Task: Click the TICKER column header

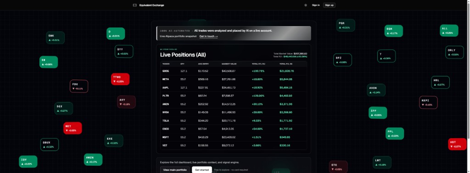Action: pyautogui.click(x=166, y=64)
